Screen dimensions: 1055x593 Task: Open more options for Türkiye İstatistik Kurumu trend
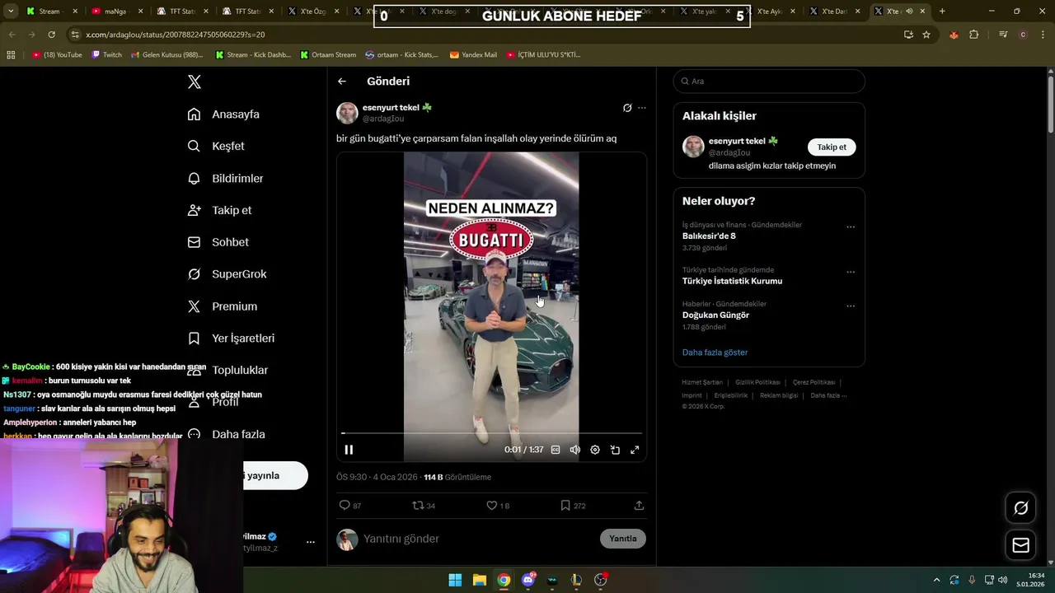[x=851, y=272]
